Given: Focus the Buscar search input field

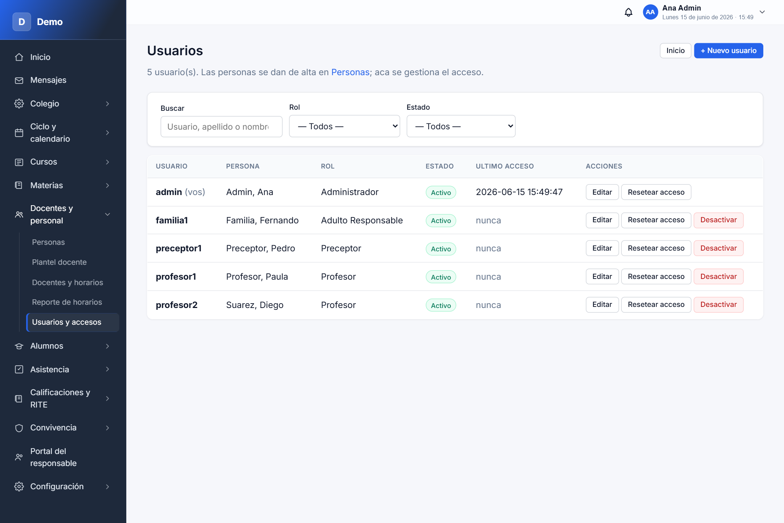Looking at the screenshot, I should coord(221,127).
